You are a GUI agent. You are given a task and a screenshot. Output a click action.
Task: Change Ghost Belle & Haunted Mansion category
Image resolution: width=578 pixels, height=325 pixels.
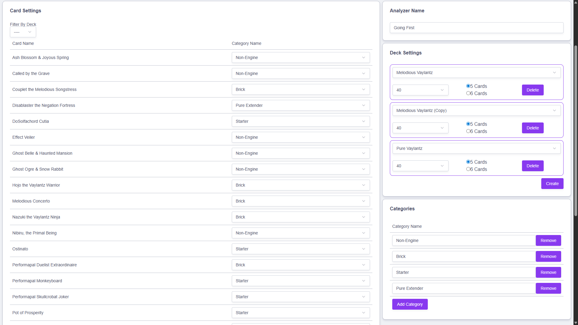pos(301,153)
